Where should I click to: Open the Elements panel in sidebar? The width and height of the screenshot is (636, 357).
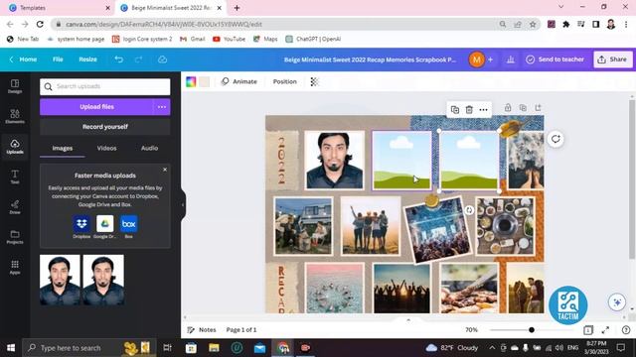tap(15, 116)
